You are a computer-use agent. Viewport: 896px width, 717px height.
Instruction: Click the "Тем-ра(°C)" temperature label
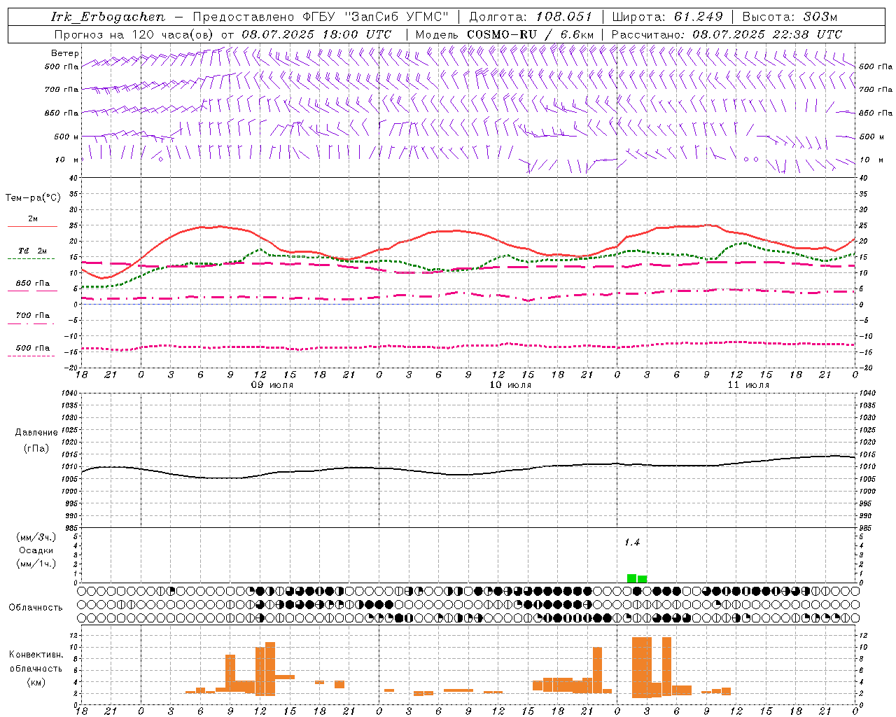[33, 198]
